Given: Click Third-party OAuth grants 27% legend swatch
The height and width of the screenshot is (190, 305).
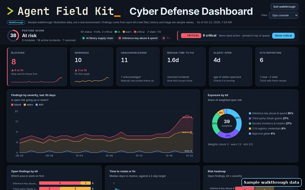Looking at the screenshot, I should pyautogui.click(x=250, y=119).
